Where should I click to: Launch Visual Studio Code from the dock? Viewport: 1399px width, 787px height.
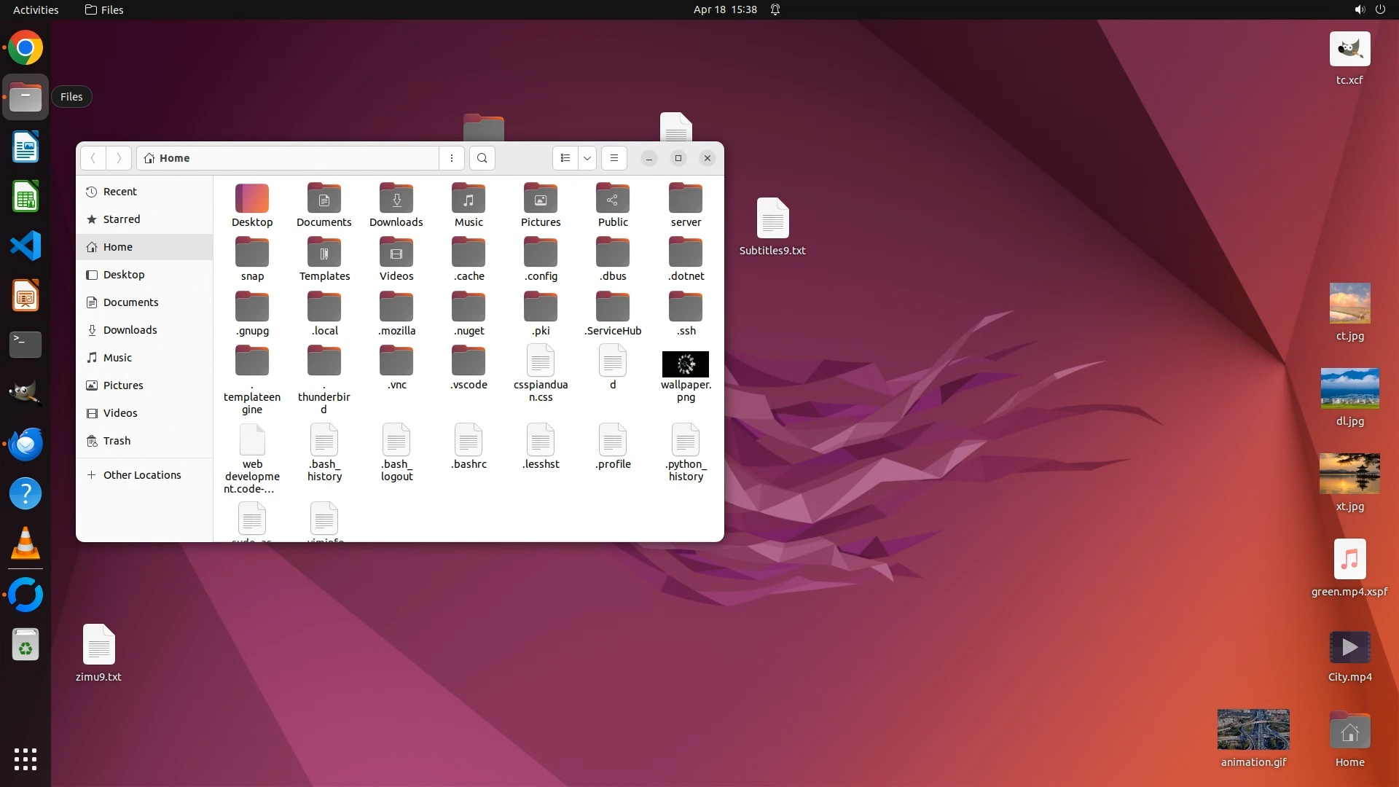[x=26, y=246]
